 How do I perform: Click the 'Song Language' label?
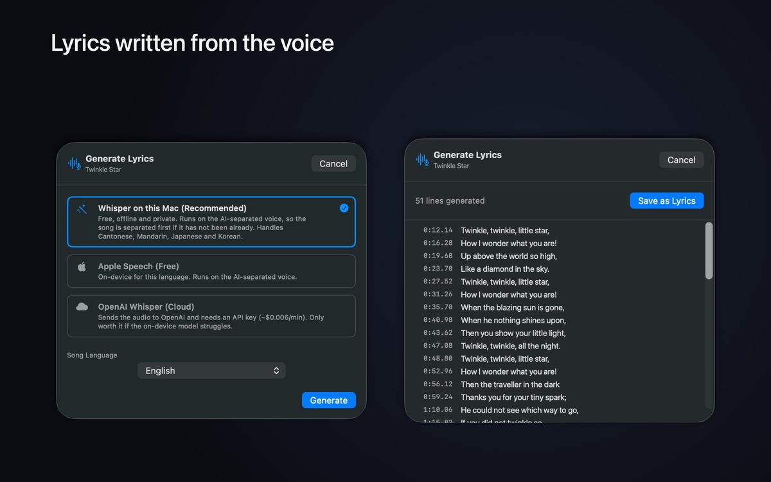[x=93, y=355]
